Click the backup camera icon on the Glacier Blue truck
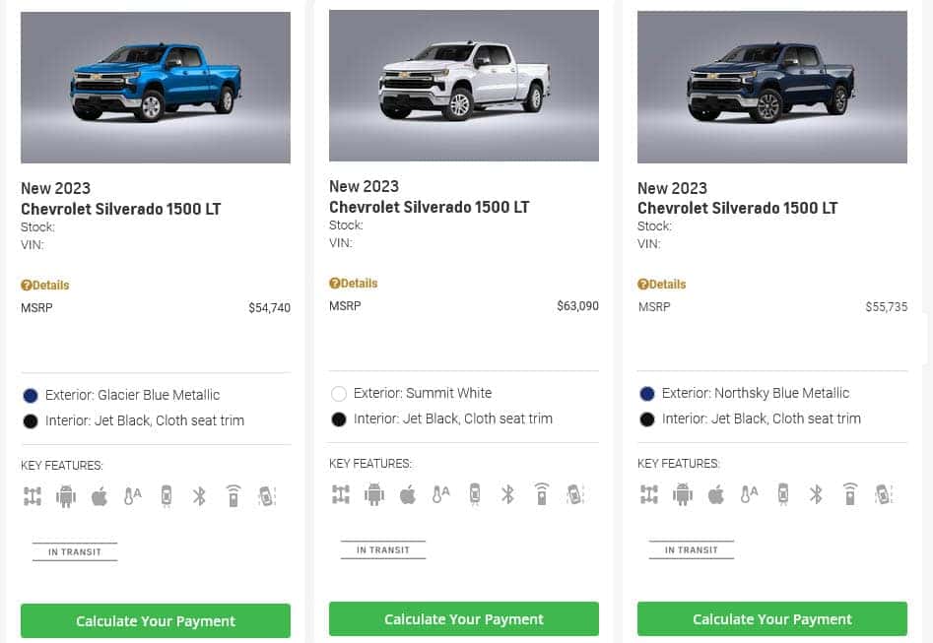Screen dimensions: 933x643 (x=166, y=496)
